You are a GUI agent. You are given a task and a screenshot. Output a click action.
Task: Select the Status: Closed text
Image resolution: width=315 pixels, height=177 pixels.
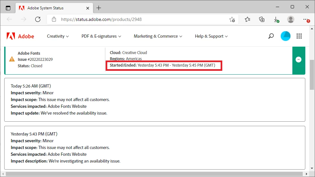(30, 66)
